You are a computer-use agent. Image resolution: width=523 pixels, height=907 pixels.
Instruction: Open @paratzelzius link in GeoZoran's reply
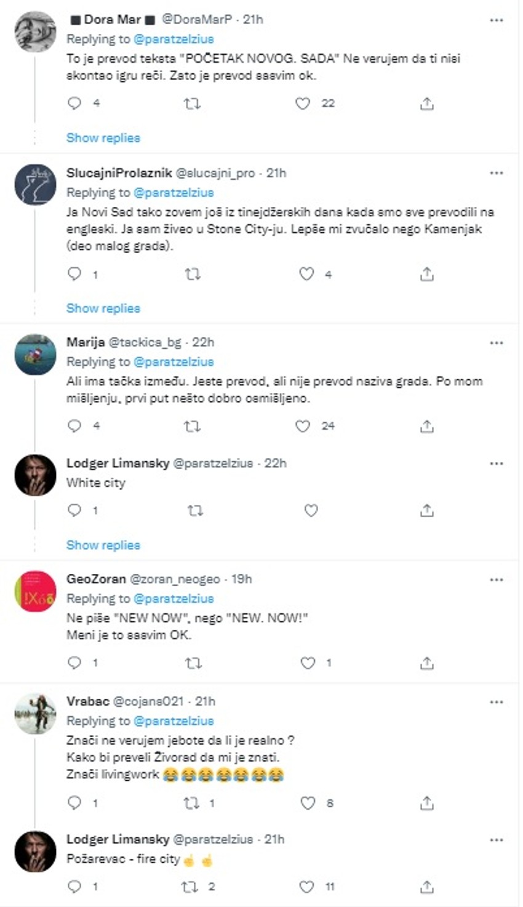pyautogui.click(x=174, y=599)
